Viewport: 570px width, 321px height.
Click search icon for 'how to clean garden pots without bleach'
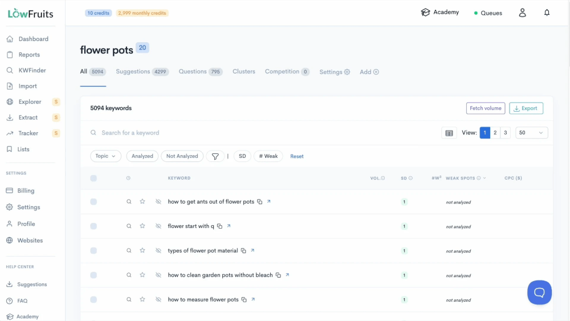(129, 275)
